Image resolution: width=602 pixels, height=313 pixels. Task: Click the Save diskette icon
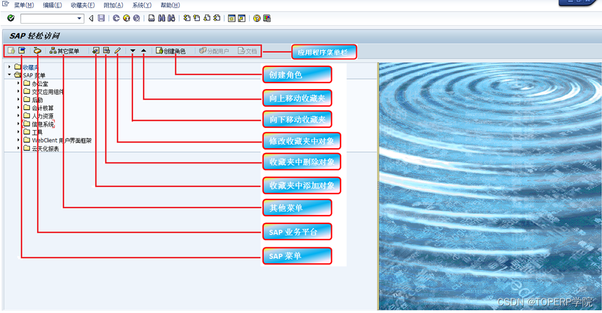tap(101, 18)
